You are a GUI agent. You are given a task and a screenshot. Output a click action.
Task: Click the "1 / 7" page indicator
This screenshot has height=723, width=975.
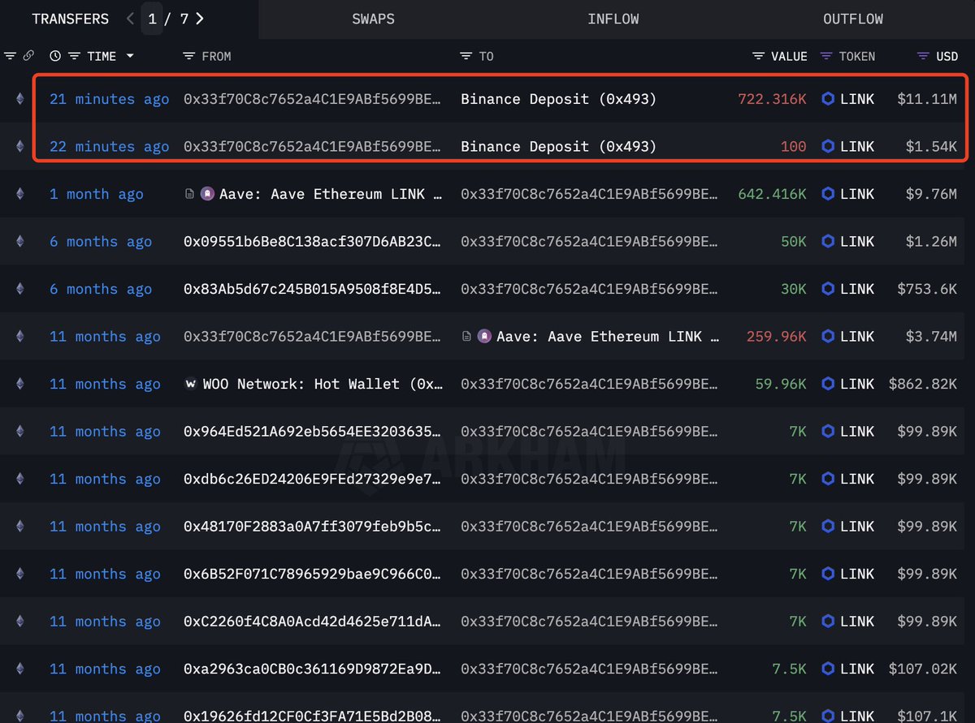(x=168, y=19)
